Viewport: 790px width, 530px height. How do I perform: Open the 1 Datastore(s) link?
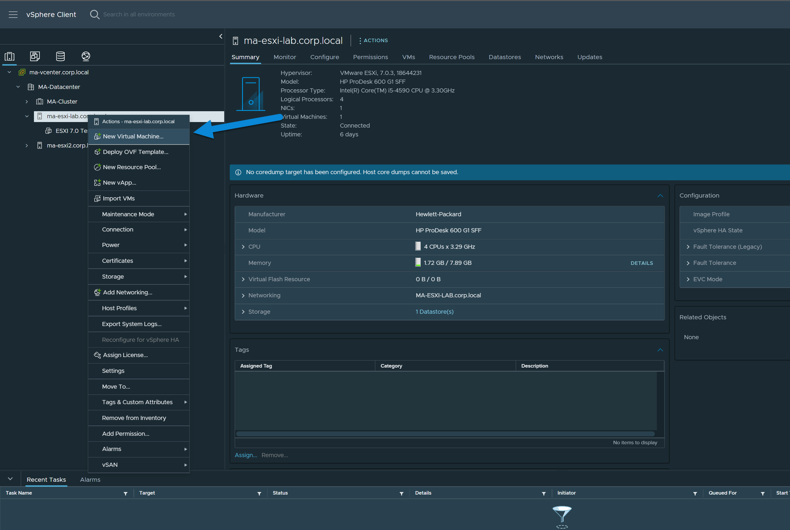coord(434,312)
